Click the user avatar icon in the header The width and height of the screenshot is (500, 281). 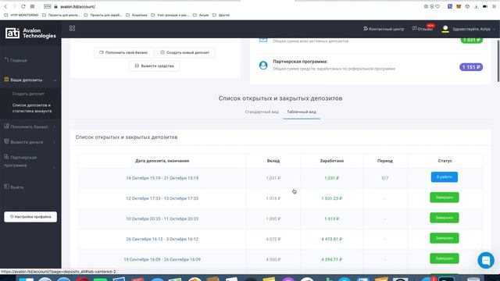[x=445, y=29]
